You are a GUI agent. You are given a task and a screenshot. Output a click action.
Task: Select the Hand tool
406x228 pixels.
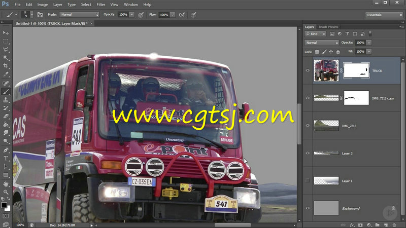(x=6, y=184)
